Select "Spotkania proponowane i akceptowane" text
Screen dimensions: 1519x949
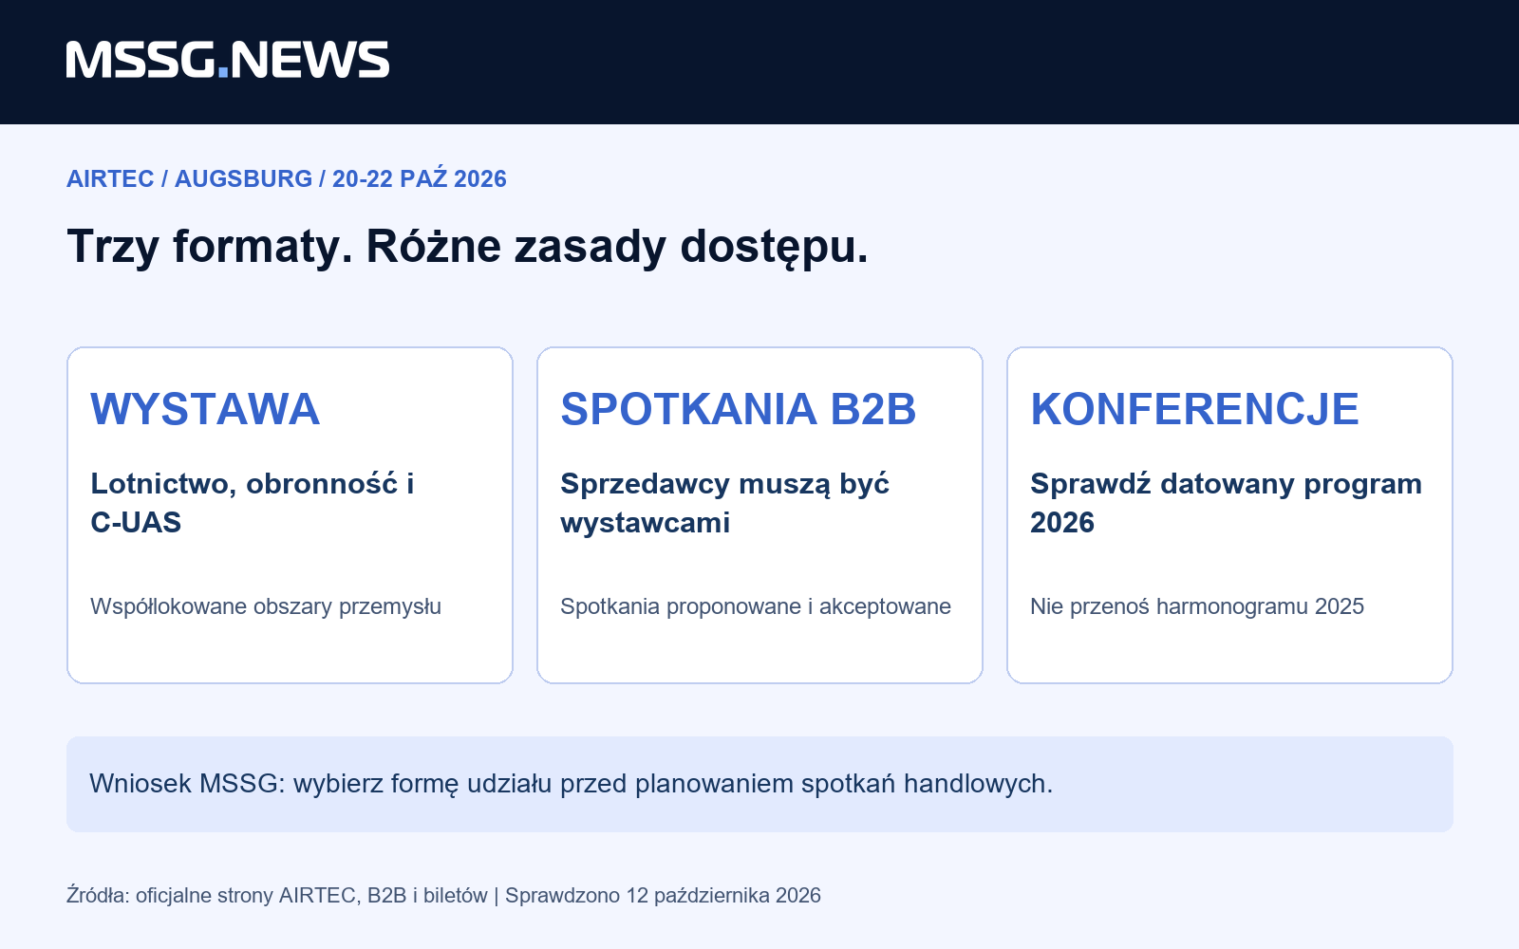pyautogui.click(x=756, y=606)
